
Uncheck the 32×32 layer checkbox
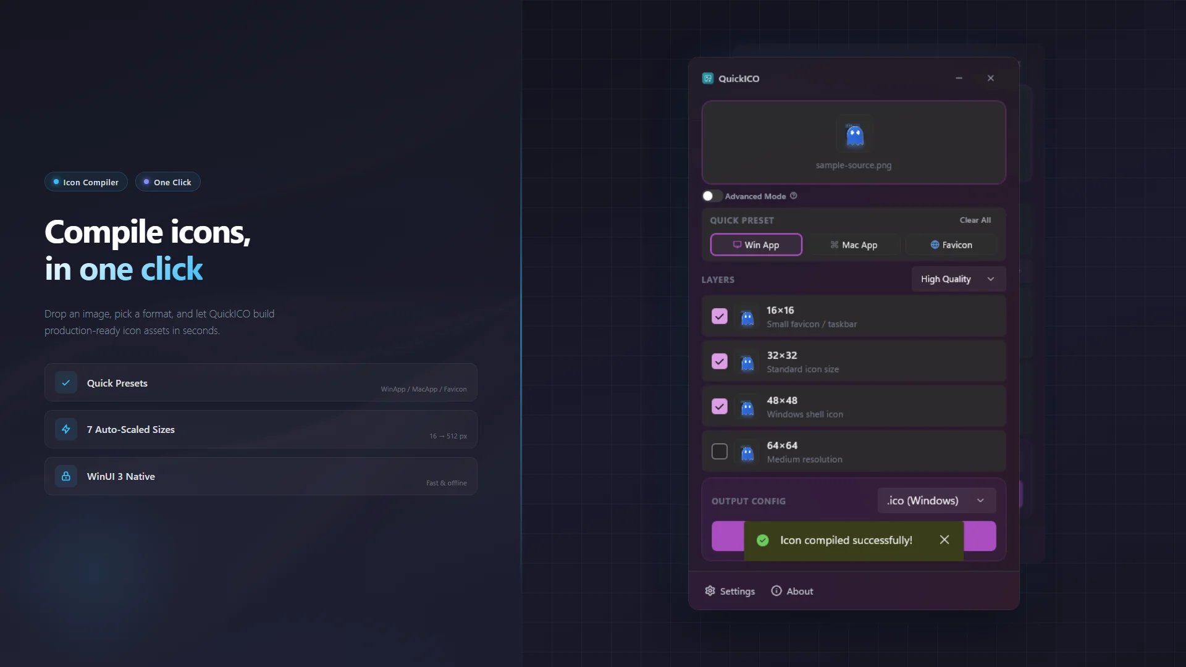click(x=720, y=361)
